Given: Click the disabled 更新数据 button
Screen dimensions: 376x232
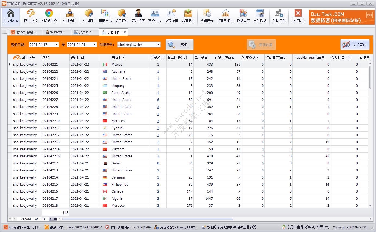Looking at the screenshot, I should [x=261, y=45].
